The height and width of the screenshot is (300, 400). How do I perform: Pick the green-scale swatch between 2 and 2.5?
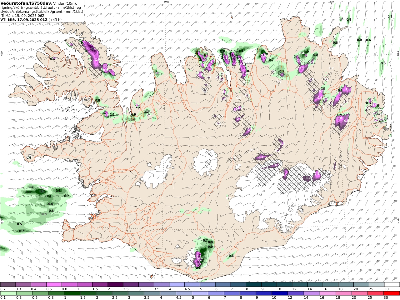tap(104, 293)
